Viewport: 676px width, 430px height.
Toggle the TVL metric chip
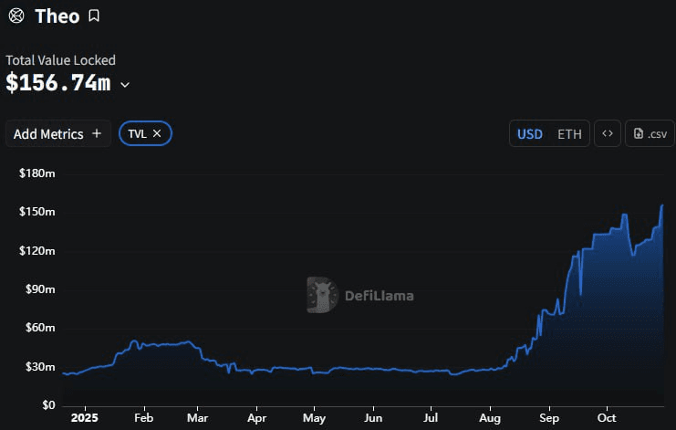(x=137, y=133)
